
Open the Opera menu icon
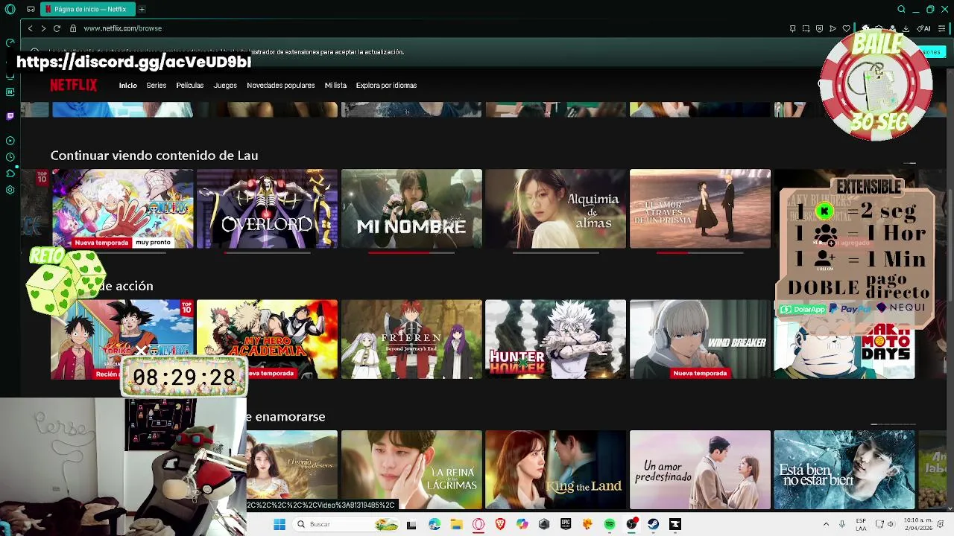click(10, 9)
